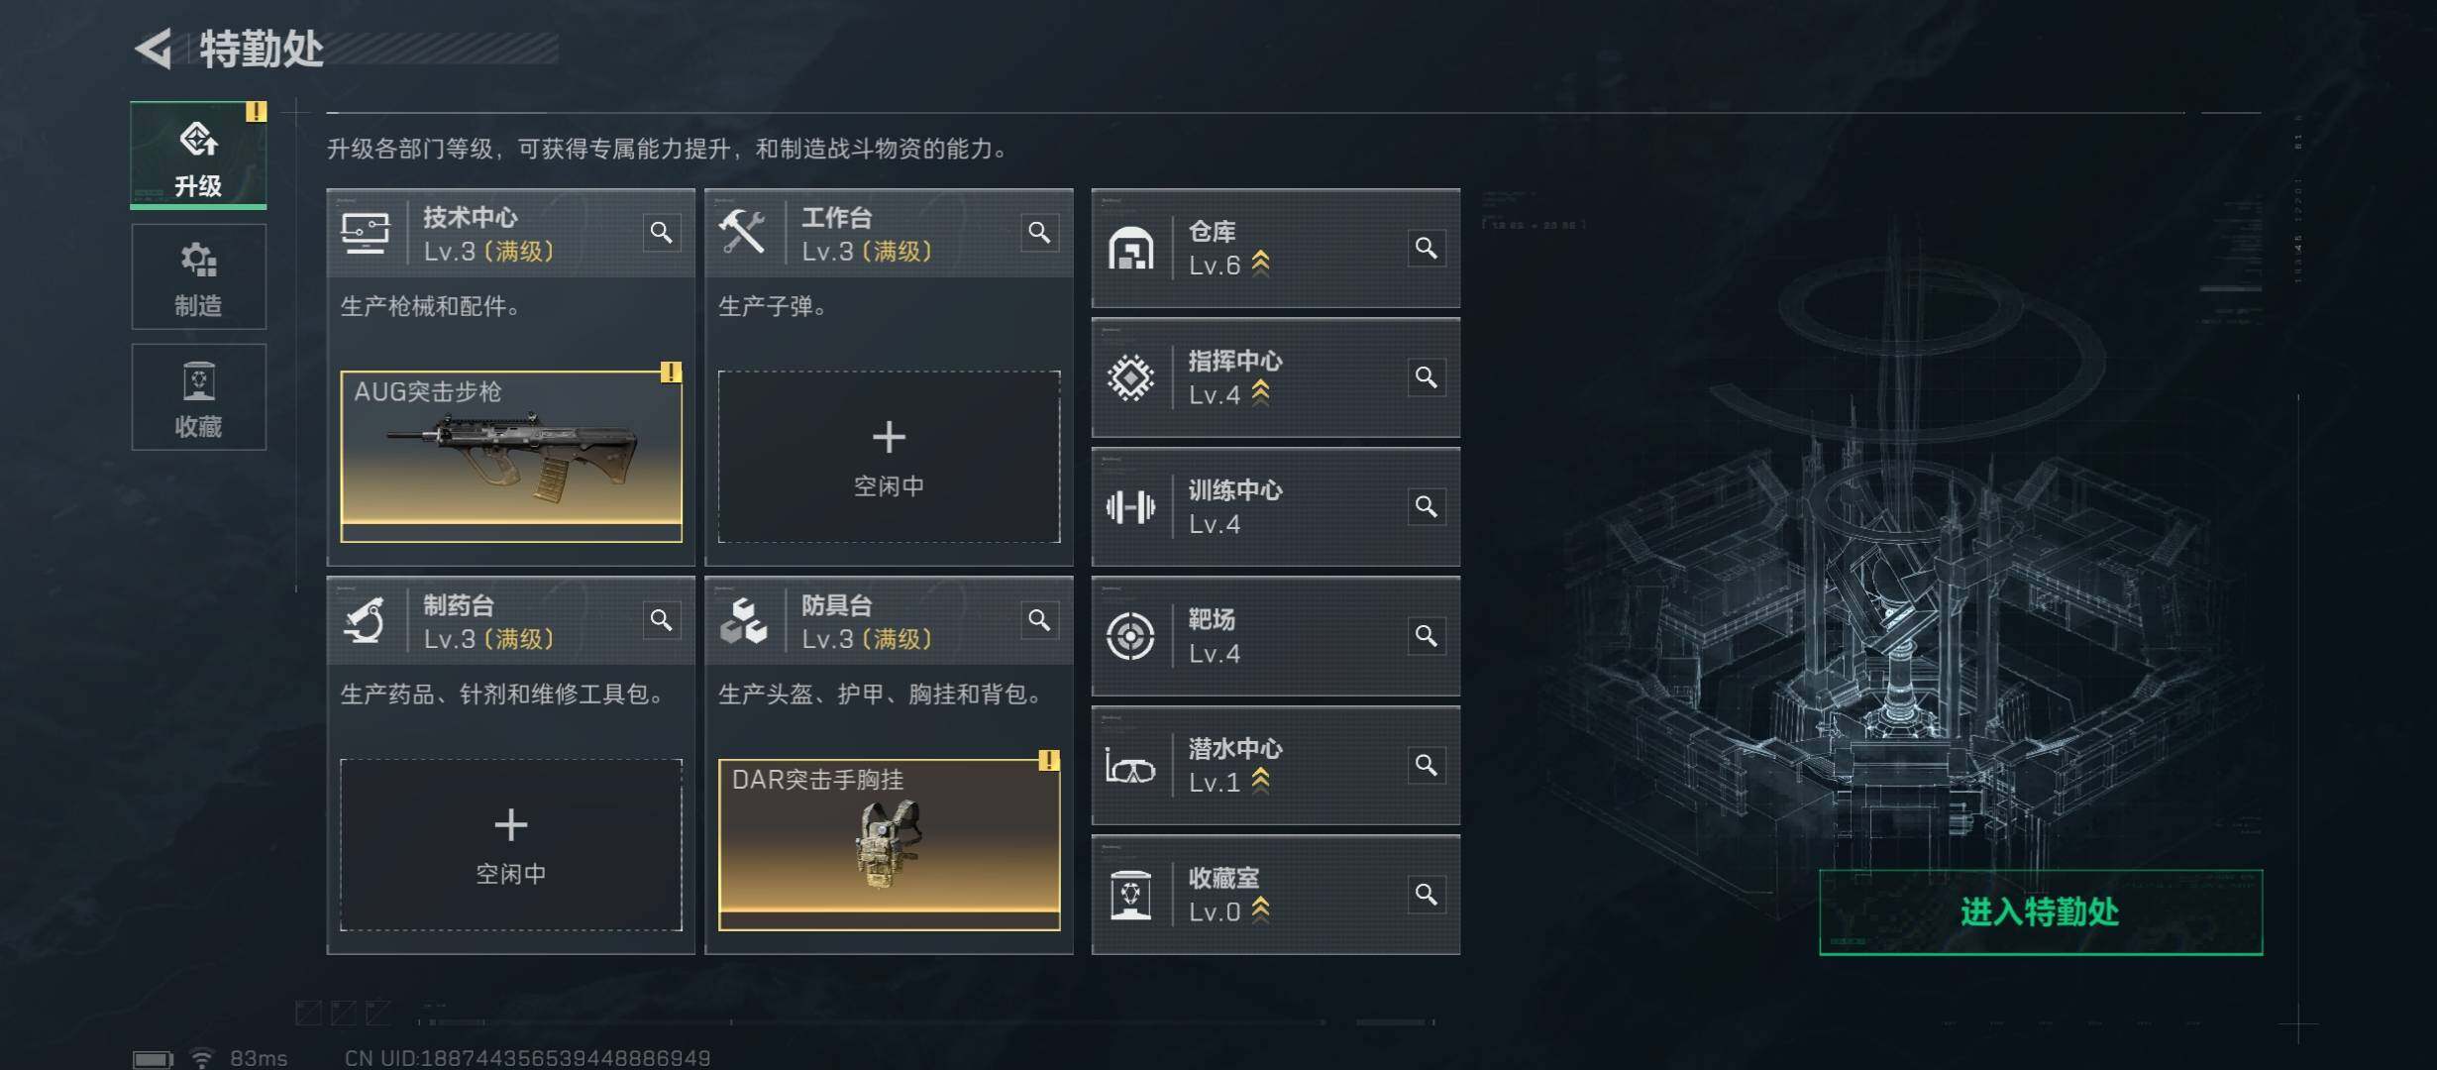
Task: Switch to the 制造 tab
Action: click(198, 276)
